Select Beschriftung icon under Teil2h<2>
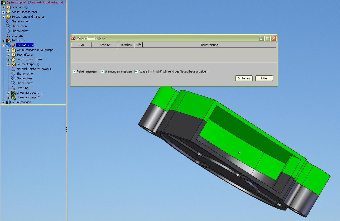Viewport: 340px width, 221px height. pos(13,55)
